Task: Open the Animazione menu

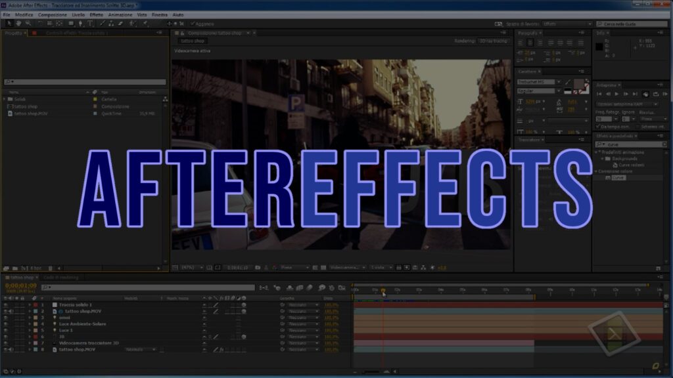Action: tap(120, 14)
